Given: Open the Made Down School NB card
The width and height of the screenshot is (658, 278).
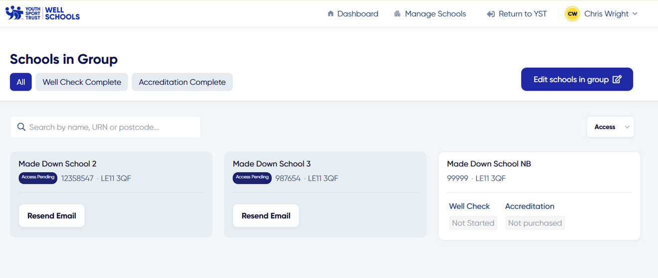Looking at the screenshot, I should coord(489,164).
